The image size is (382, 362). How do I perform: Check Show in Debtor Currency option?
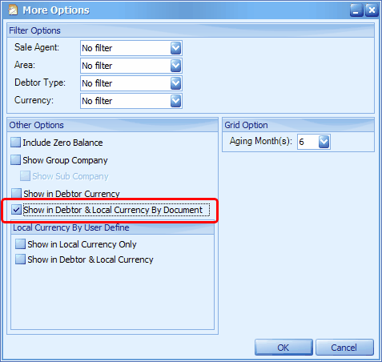(x=16, y=193)
